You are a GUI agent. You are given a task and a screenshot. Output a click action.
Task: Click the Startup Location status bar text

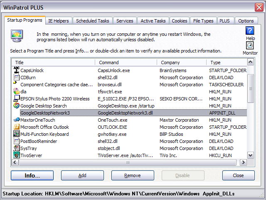[x=118, y=194]
